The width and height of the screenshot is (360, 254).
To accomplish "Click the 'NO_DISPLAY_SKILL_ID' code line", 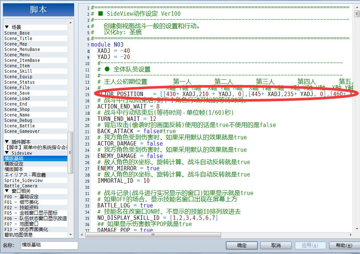I will pos(158,218).
